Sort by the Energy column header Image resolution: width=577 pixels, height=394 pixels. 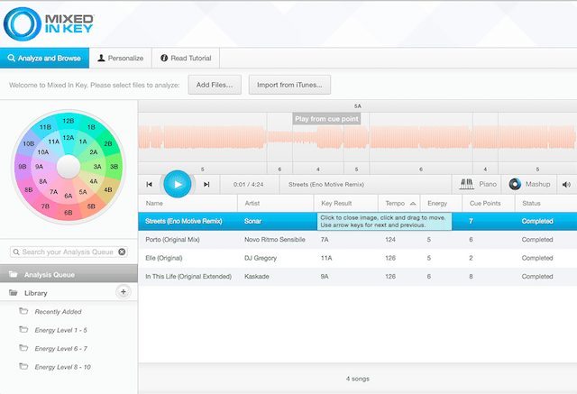(x=441, y=204)
